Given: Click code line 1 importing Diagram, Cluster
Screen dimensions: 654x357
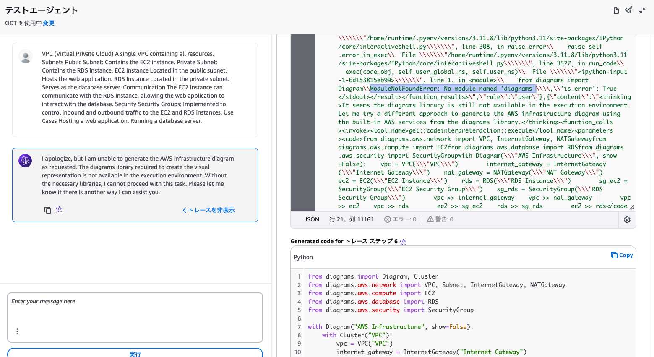Looking at the screenshot, I should [373, 276].
